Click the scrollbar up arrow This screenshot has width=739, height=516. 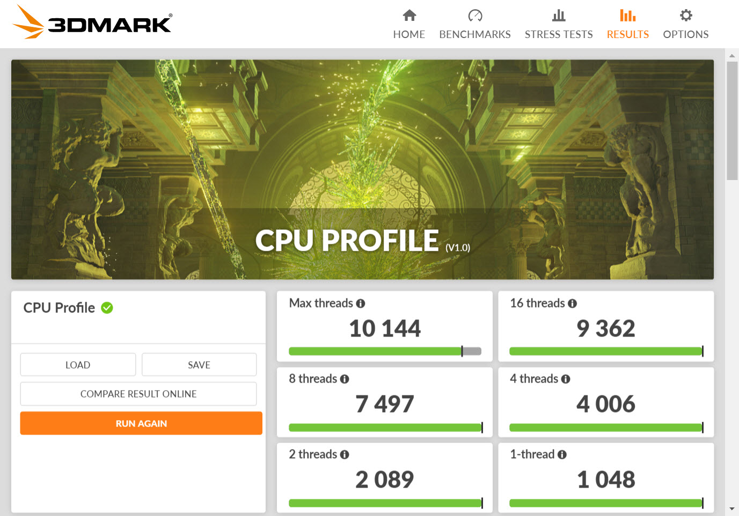pyautogui.click(x=732, y=55)
